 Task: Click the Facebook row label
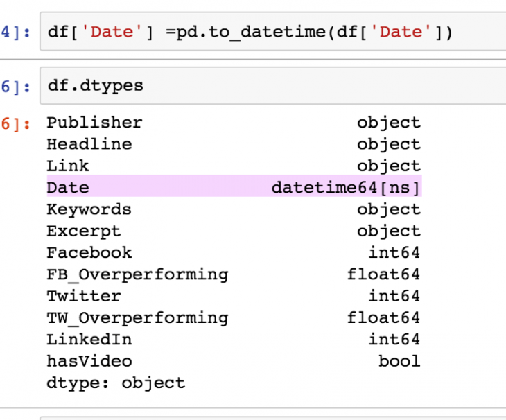(89, 252)
